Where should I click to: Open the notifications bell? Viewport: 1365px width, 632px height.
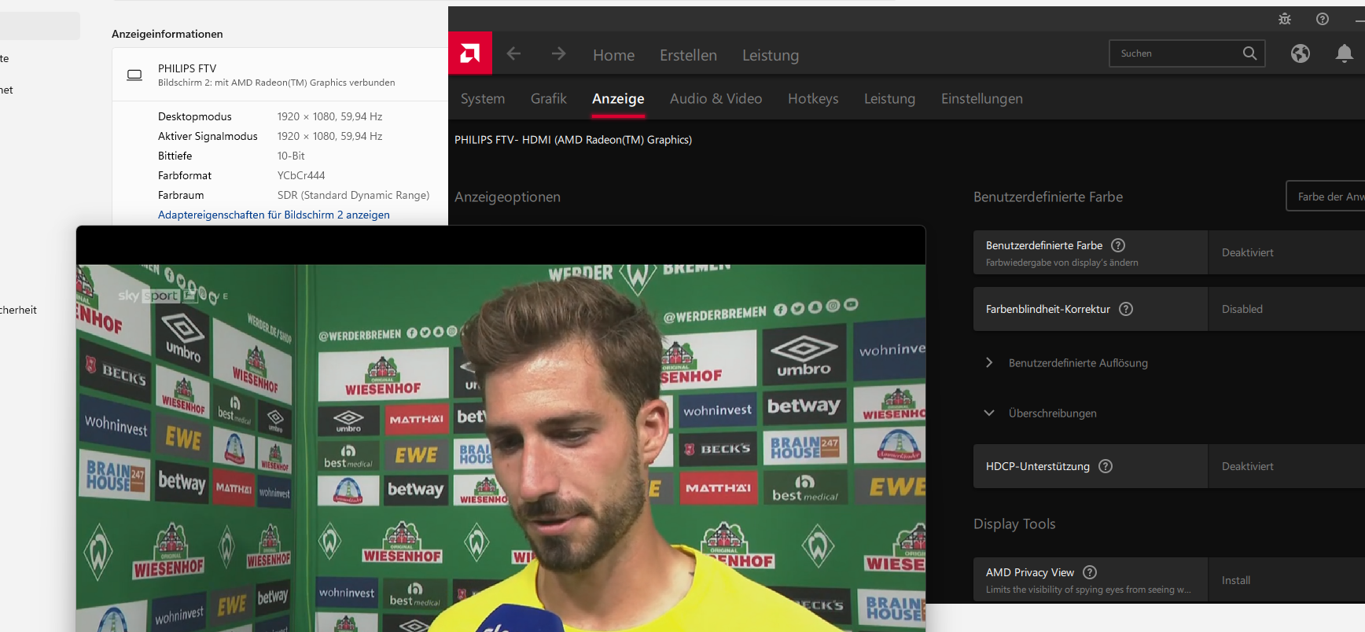click(x=1345, y=53)
